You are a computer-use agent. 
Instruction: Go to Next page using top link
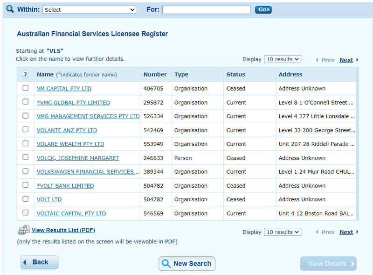coord(346,60)
